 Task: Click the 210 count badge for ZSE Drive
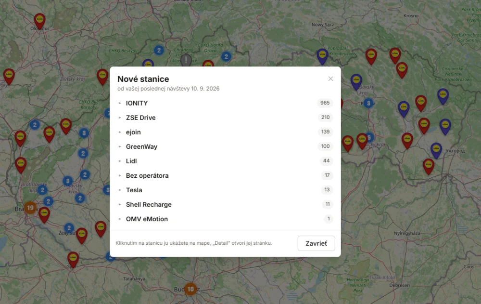point(326,118)
